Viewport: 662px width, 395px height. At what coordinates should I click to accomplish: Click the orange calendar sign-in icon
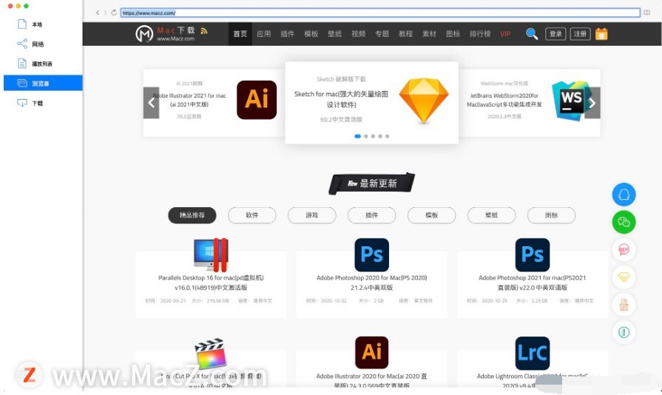pyautogui.click(x=601, y=34)
